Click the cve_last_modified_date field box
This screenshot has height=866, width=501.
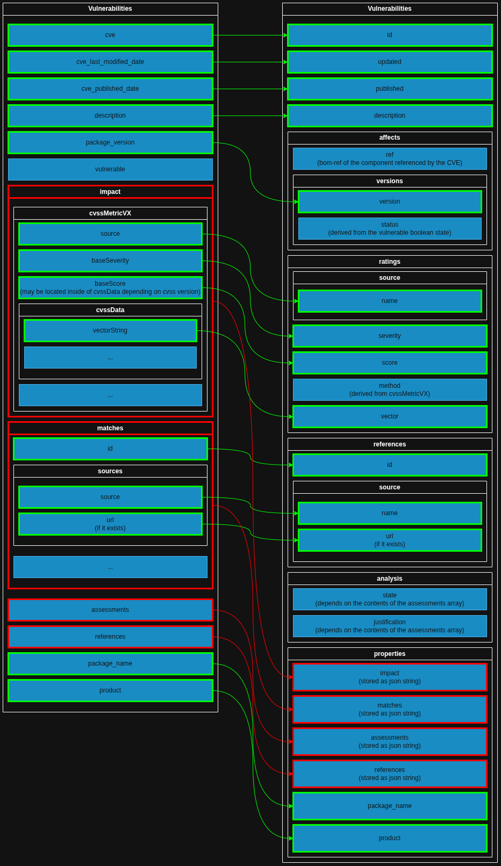point(110,62)
